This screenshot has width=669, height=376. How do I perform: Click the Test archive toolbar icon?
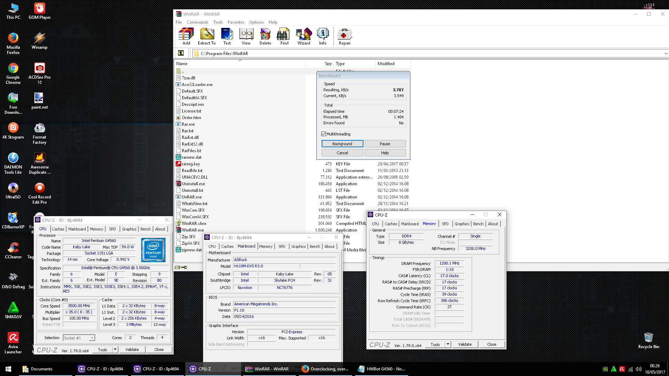[x=227, y=37]
